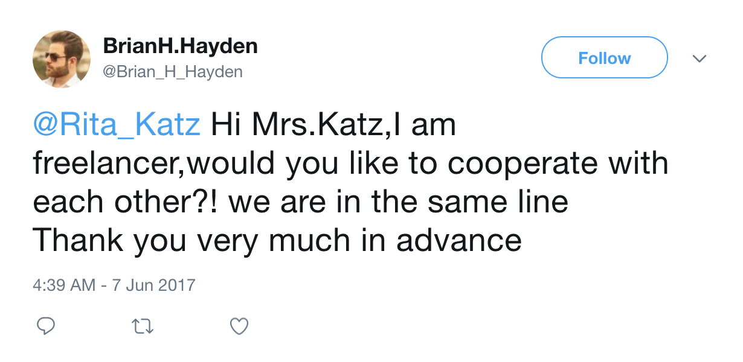
Task: Click "we are in the same line" text
Action: pyautogui.click(x=399, y=203)
